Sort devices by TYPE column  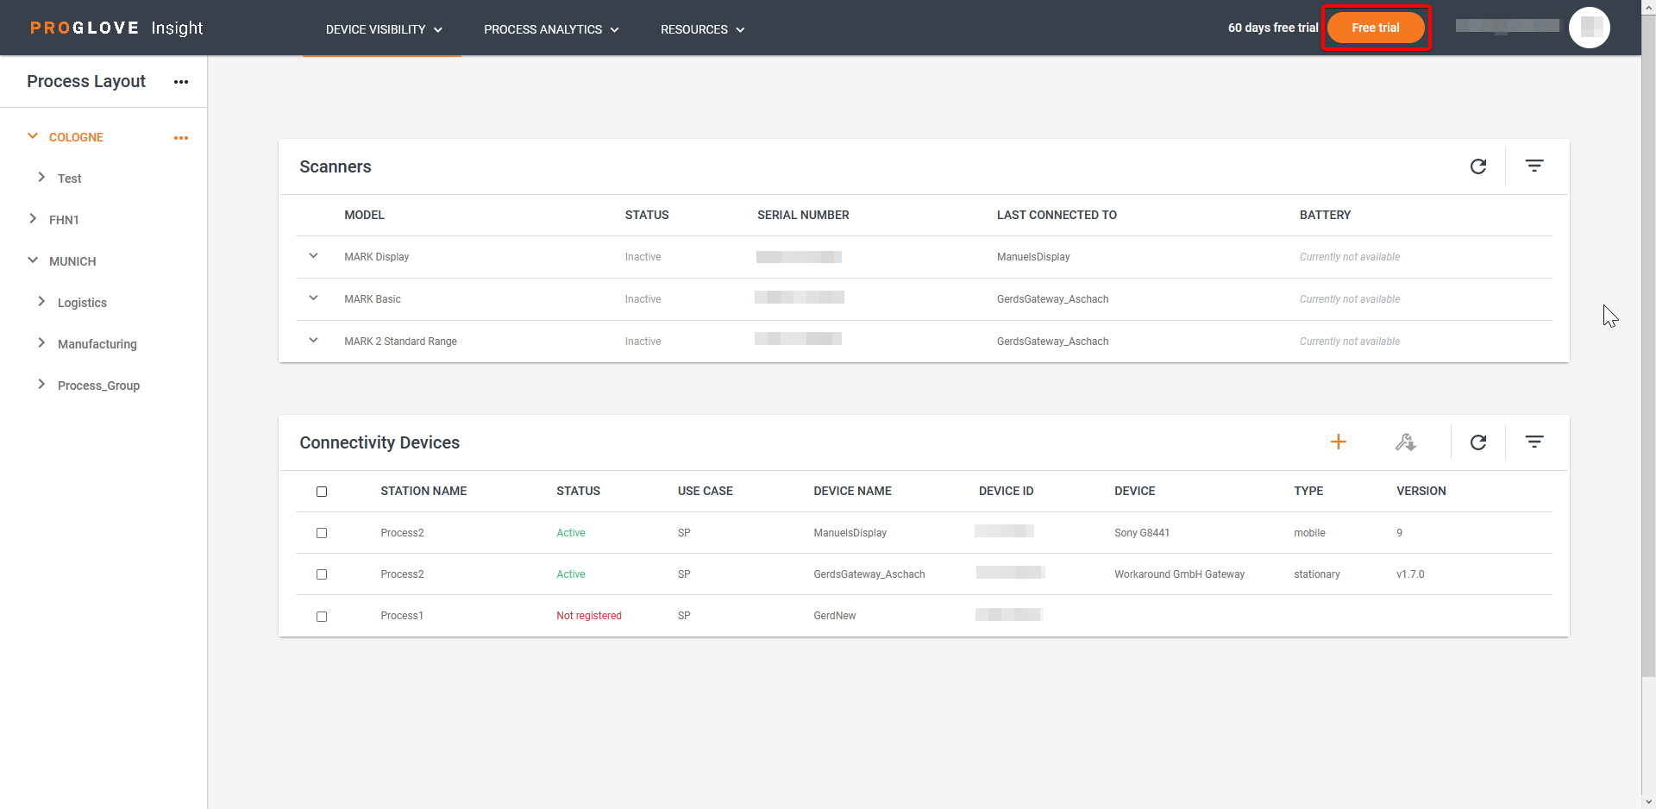coord(1308,491)
